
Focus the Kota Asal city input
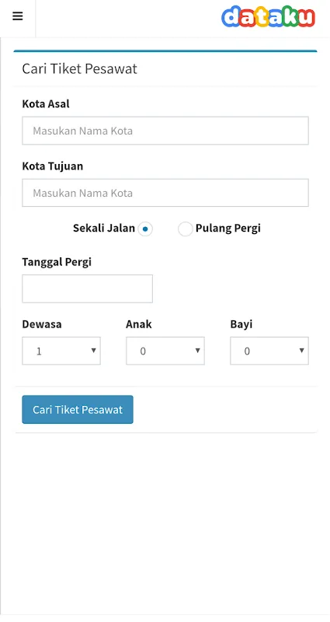[165, 131]
